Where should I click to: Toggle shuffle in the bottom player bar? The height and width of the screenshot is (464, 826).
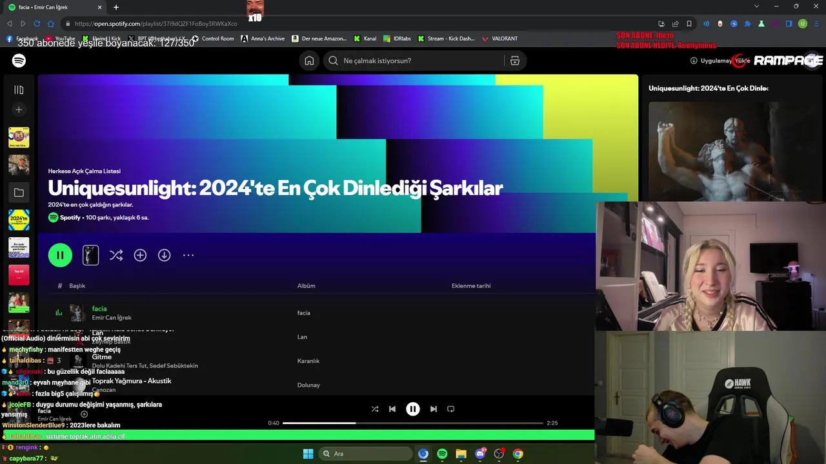(375, 409)
